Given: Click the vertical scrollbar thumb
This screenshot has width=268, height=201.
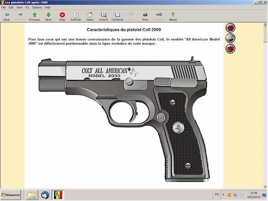Looking at the screenshot, I should click(265, 34).
